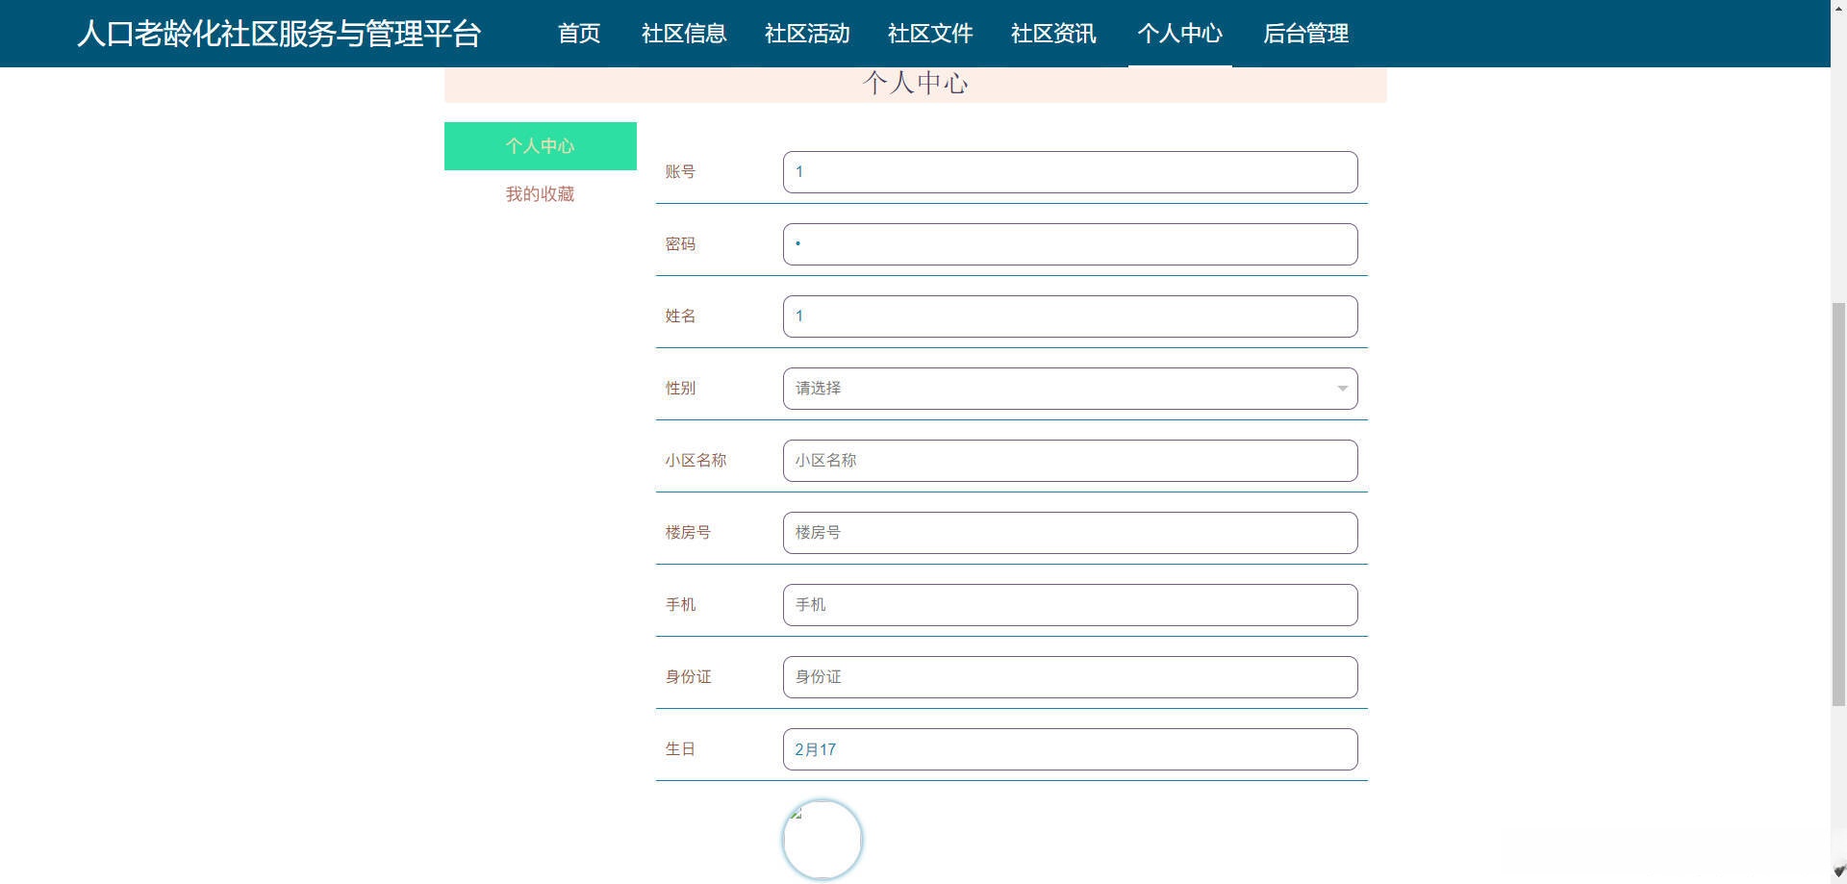Click the 个人中心 top navigation tab

pos(1179,34)
